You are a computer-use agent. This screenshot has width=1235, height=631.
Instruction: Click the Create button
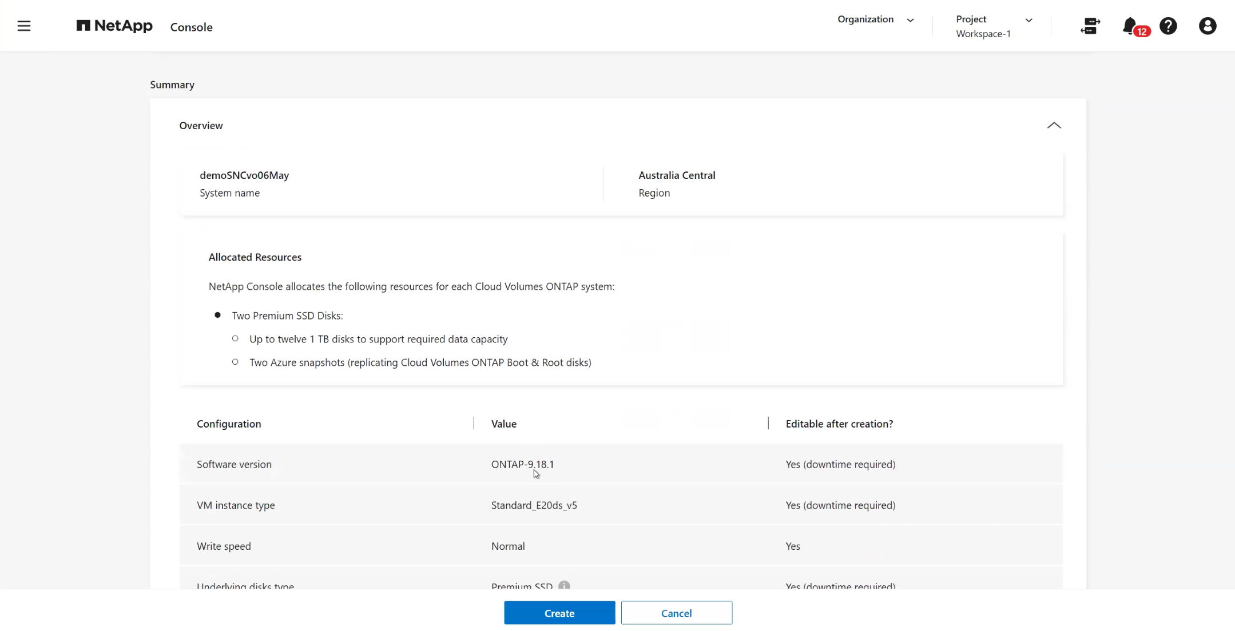[x=559, y=613]
